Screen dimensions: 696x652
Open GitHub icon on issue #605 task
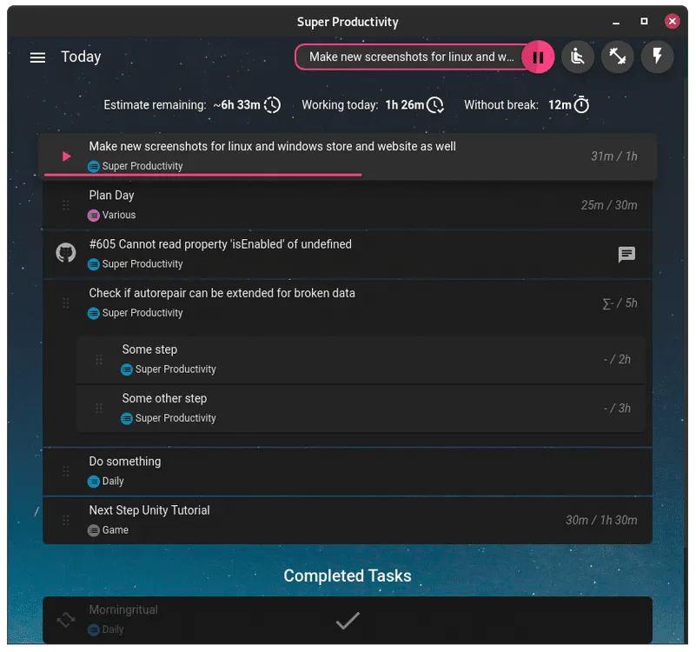[66, 253]
